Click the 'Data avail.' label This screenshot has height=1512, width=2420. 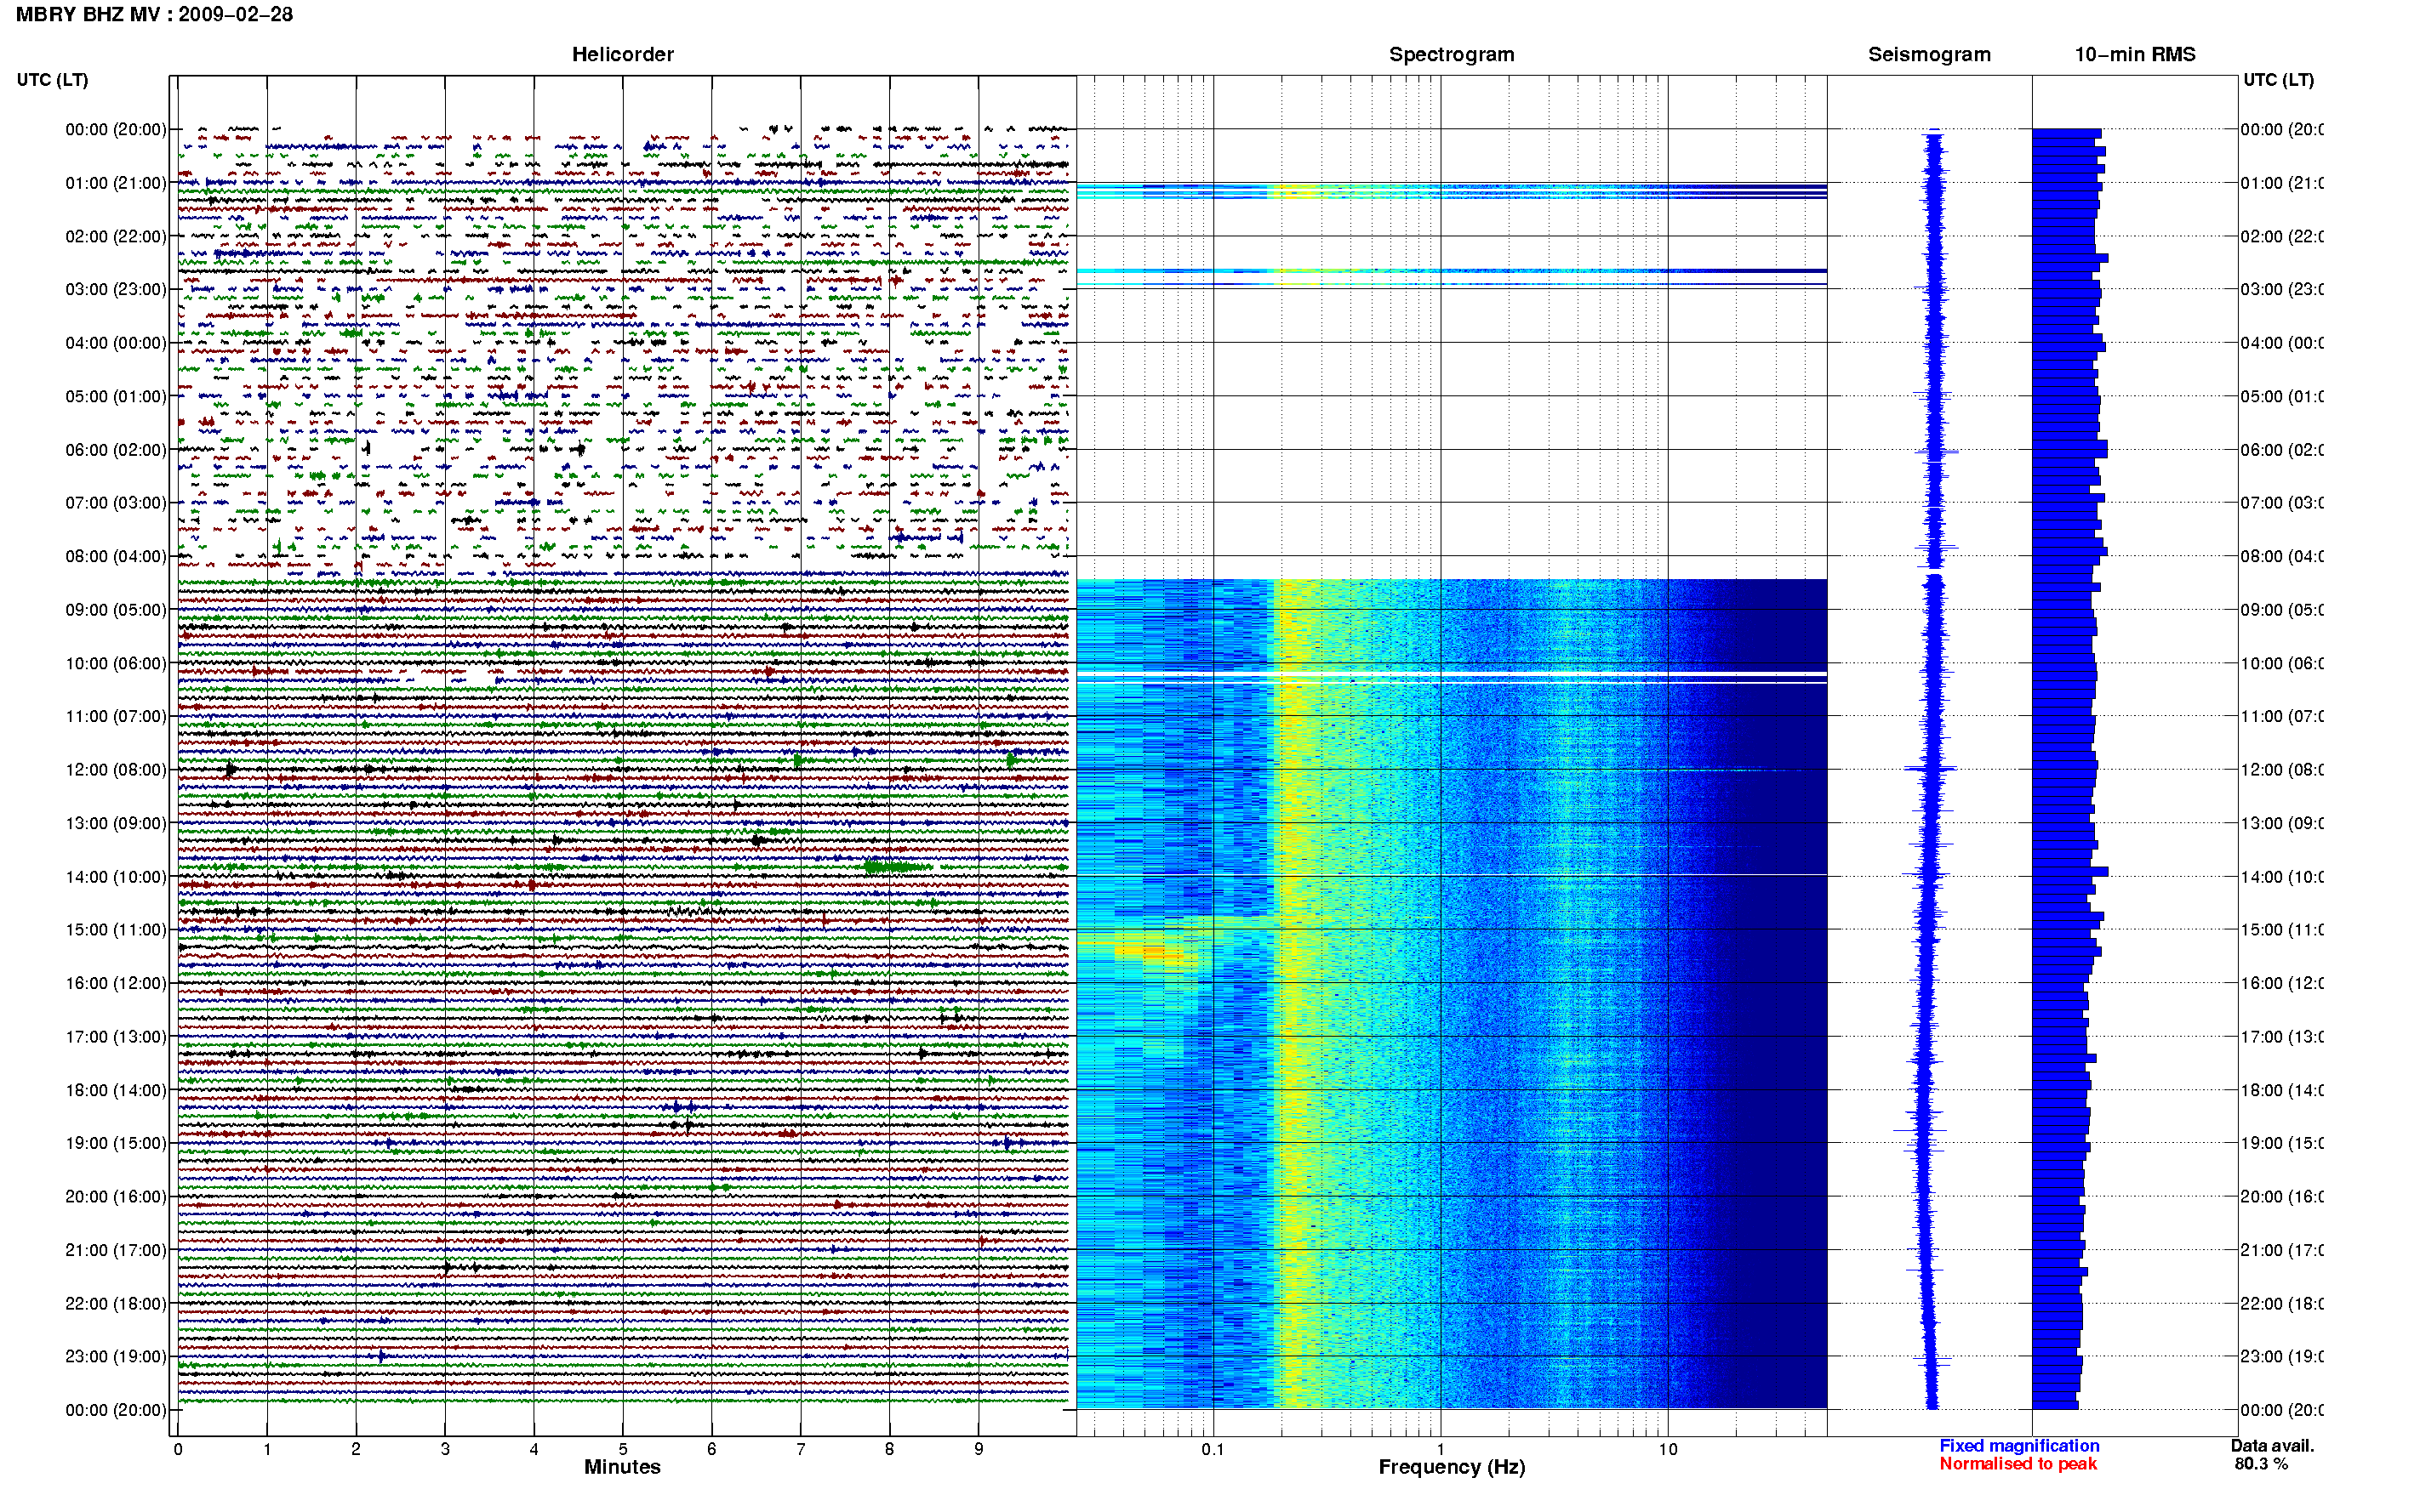pyautogui.click(x=2272, y=1446)
